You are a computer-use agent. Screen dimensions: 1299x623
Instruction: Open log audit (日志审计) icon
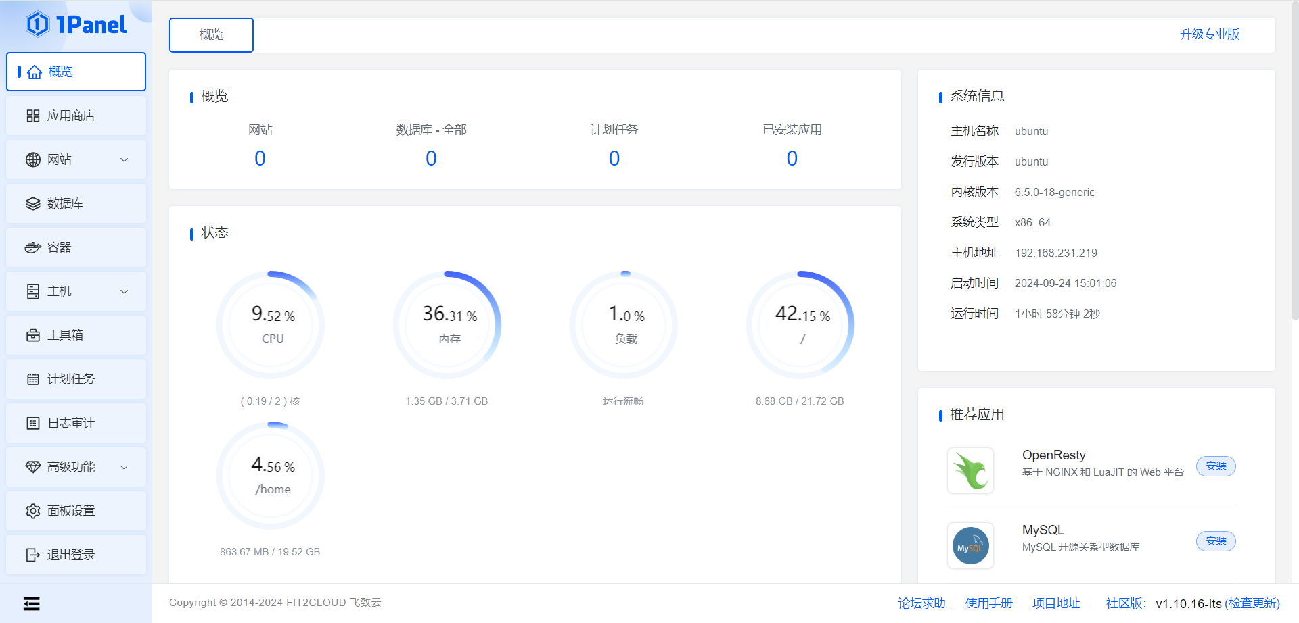click(32, 423)
